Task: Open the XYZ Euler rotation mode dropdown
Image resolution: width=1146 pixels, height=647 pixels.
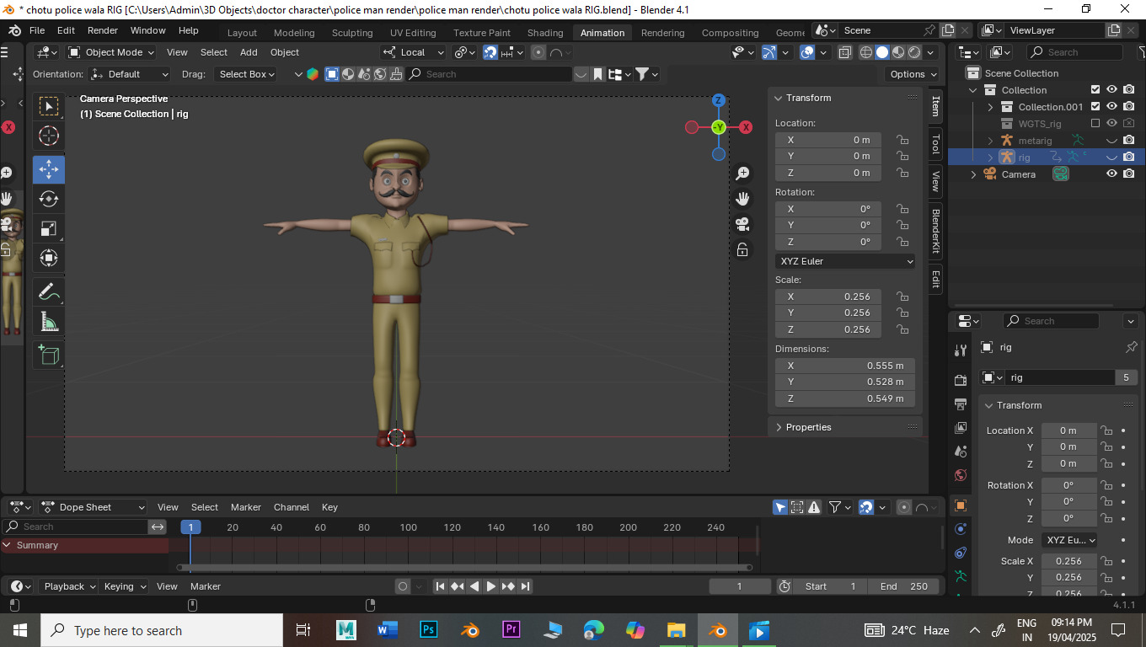Action: coord(845,261)
